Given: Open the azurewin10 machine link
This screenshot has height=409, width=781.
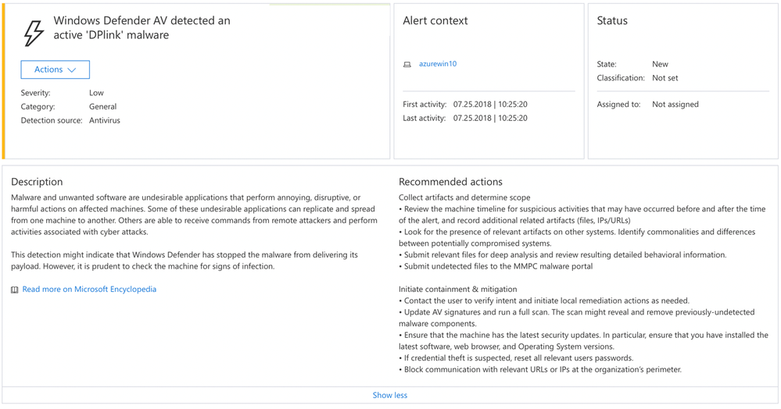Looking at the screenshot, I should [438, 64].
